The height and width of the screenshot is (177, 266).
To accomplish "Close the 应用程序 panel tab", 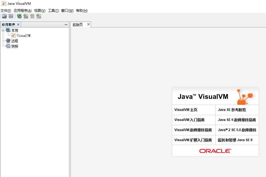I will point(18,25).
